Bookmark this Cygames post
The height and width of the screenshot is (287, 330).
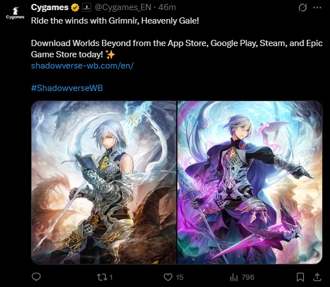300,277
